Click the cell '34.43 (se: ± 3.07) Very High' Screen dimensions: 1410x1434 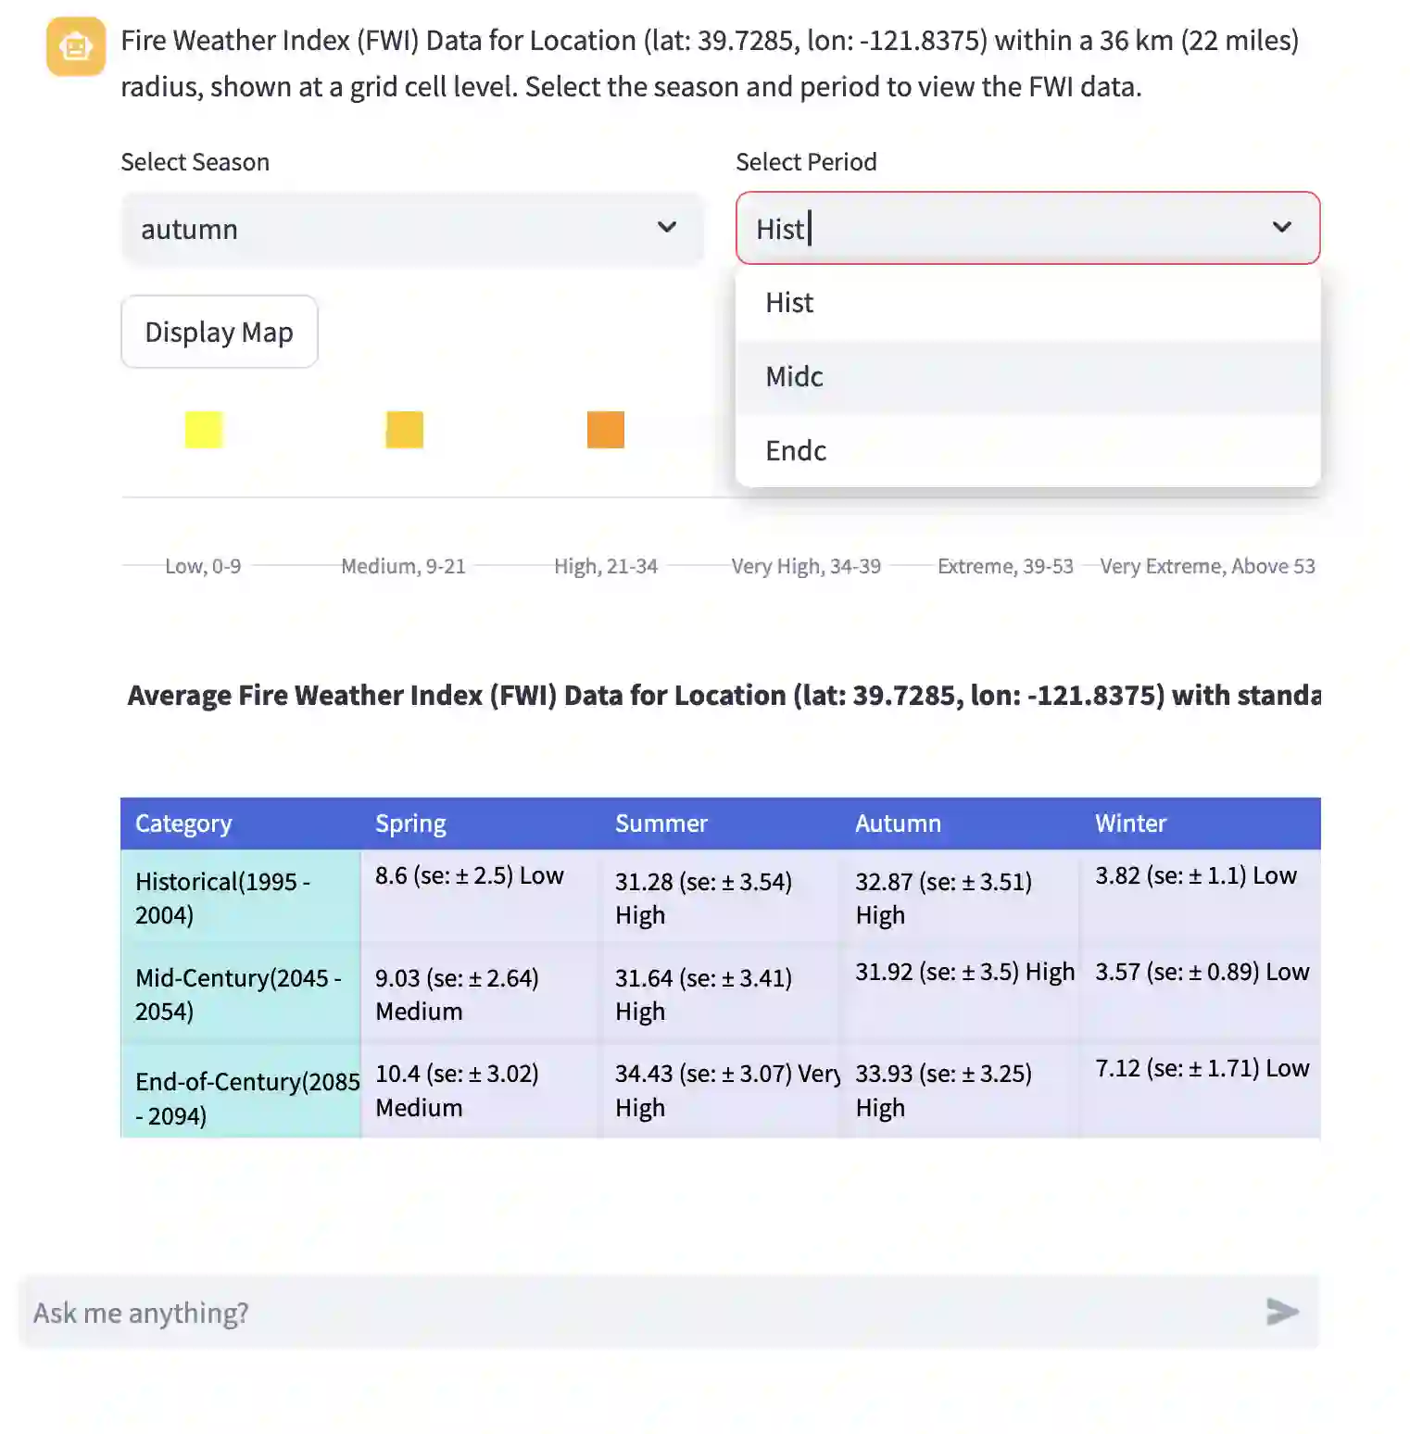click(x=721, y=1090)
